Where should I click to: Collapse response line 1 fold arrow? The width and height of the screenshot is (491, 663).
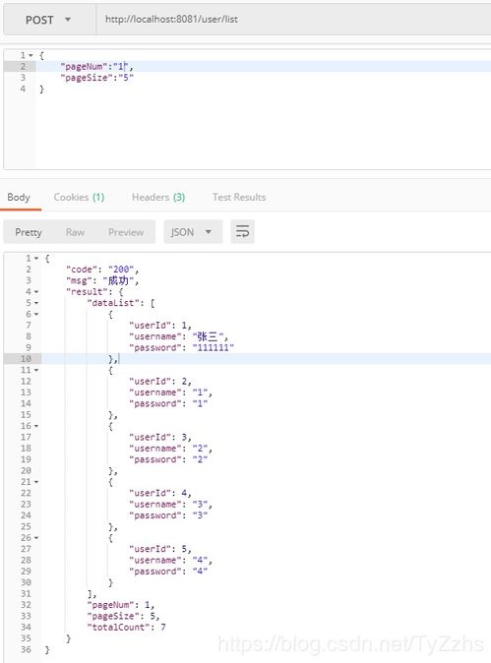[36, 258]
